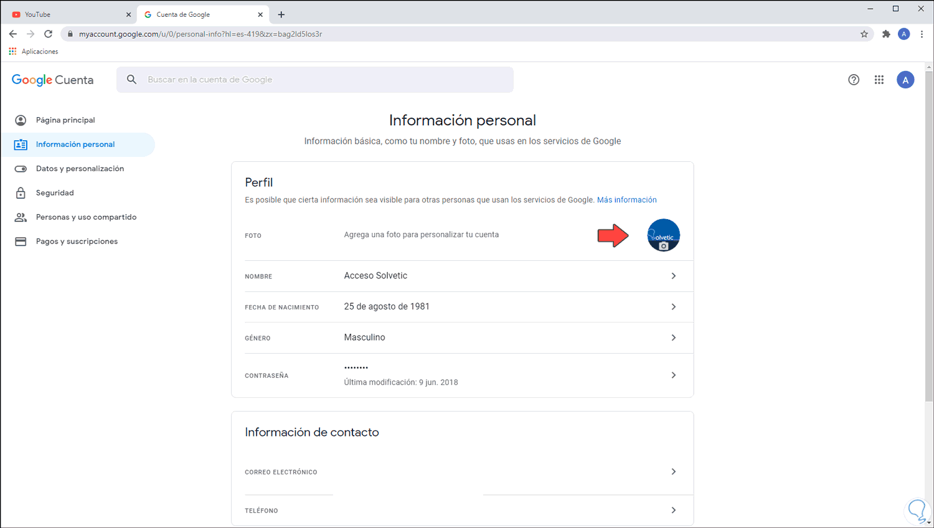Expand the Nombre row chevron
934x528 pixels.
(673, 276)
